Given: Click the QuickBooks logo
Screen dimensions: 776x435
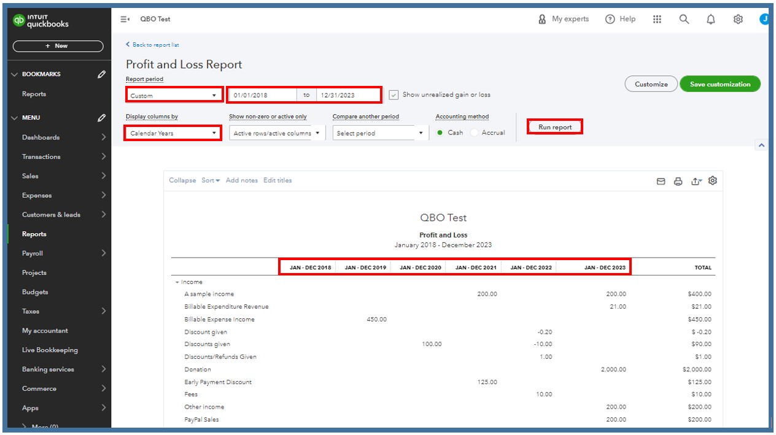Looking at the screenshot, I should pyautogui.click(x=41, y=21).
